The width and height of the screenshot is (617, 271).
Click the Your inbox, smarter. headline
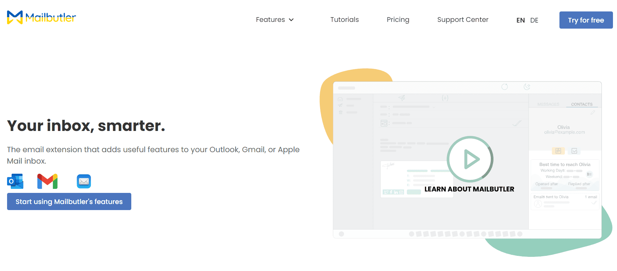86,126
